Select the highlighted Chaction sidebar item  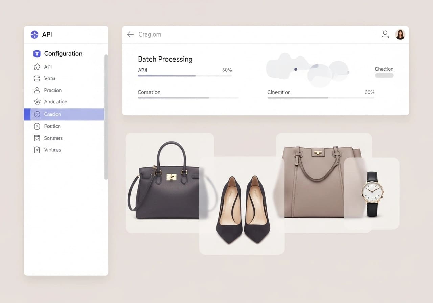64,114
